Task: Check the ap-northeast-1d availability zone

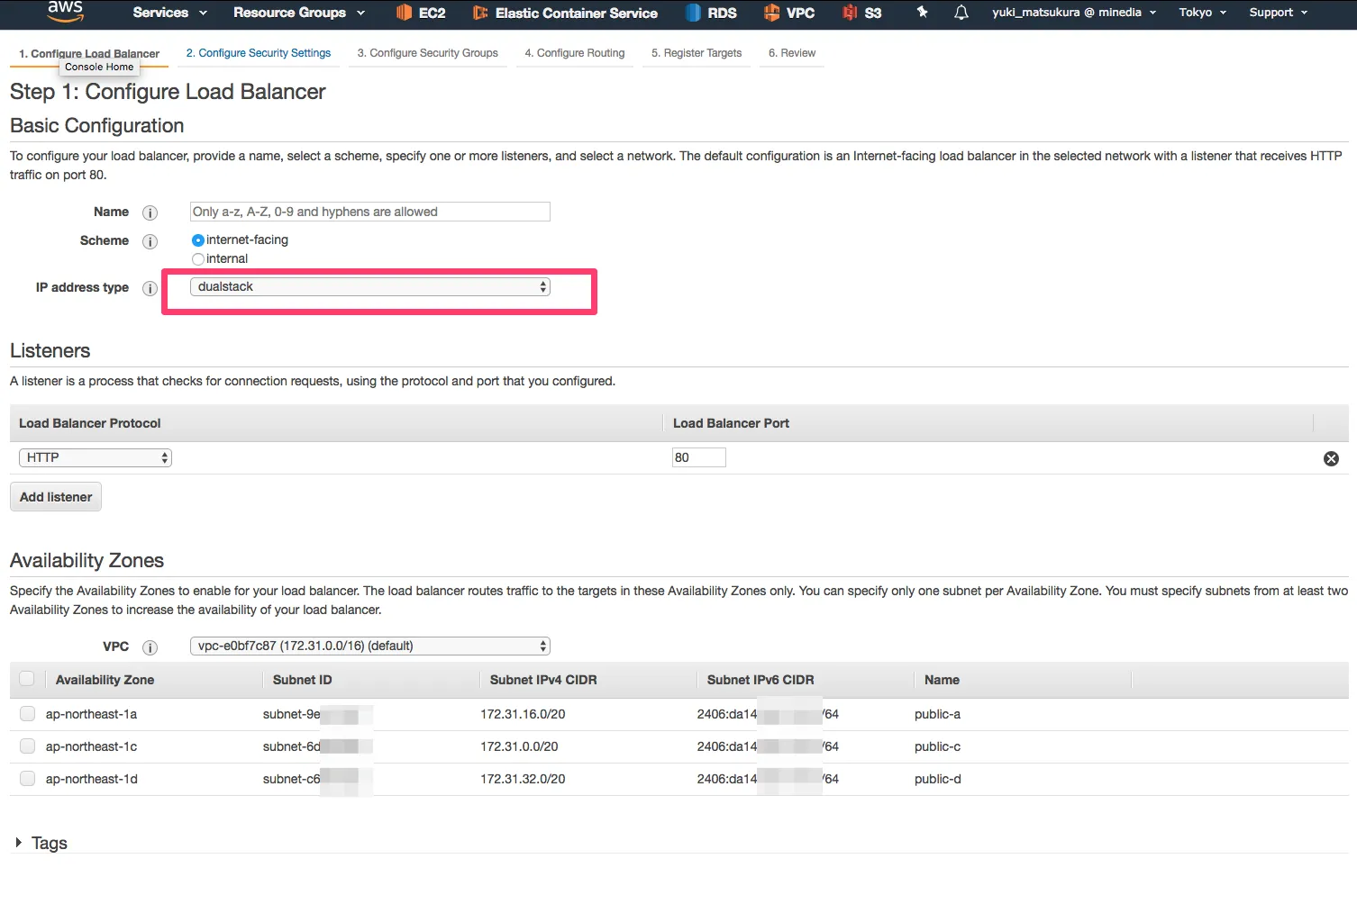Action: click(x=28, y=779)
